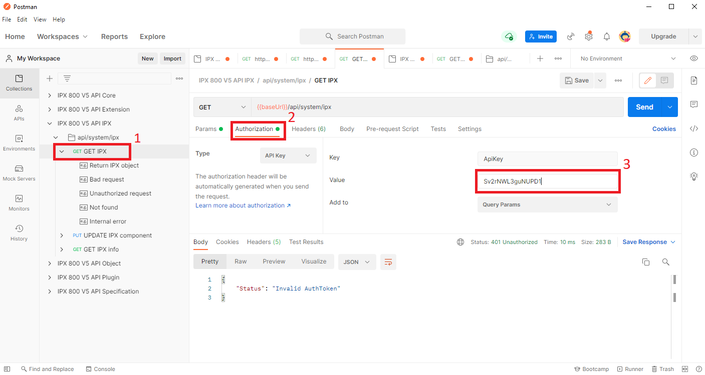705x375 pixels.
Task: Open the Monitors sidebar panel
Action: click(19, 203)
